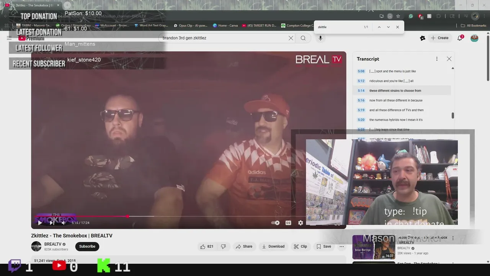Screen dimensions: 490x276
Task: Open the TARGET RUN bookmark
Action: tap(259, 26)
